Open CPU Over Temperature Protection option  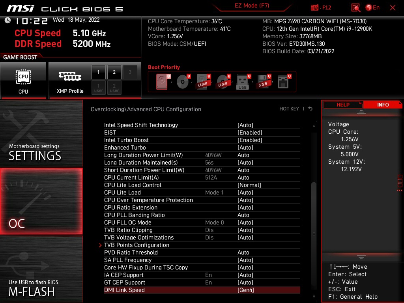202,200
